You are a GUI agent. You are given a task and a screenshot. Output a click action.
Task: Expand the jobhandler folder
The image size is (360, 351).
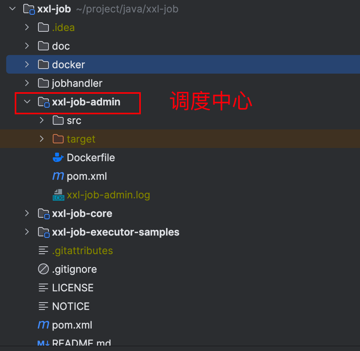pyautogui.click(x=27, y=83)
